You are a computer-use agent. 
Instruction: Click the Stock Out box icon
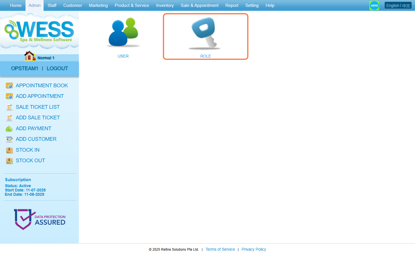(9, 161)
